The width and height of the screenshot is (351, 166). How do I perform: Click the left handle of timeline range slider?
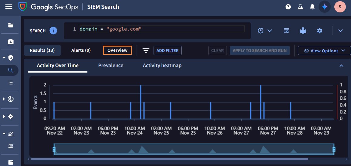pos(54,149)
